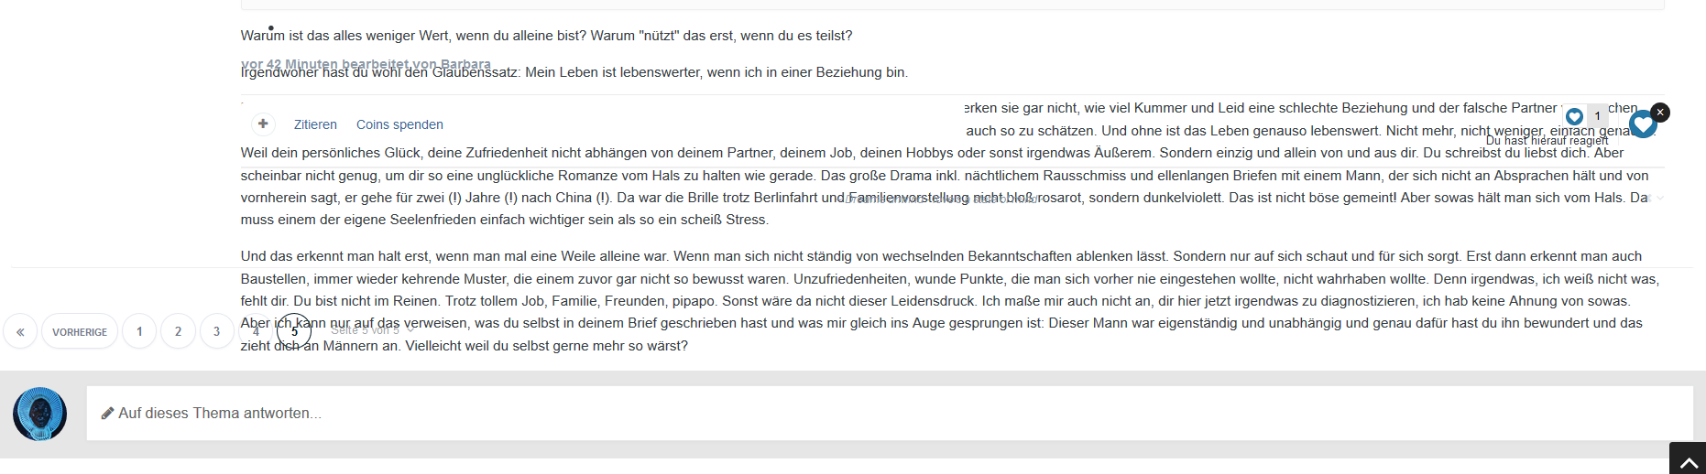The width and height of the screenshot is (1706, 474).
Task: Click the plus multi-quote icon
Action: [263, 124]
